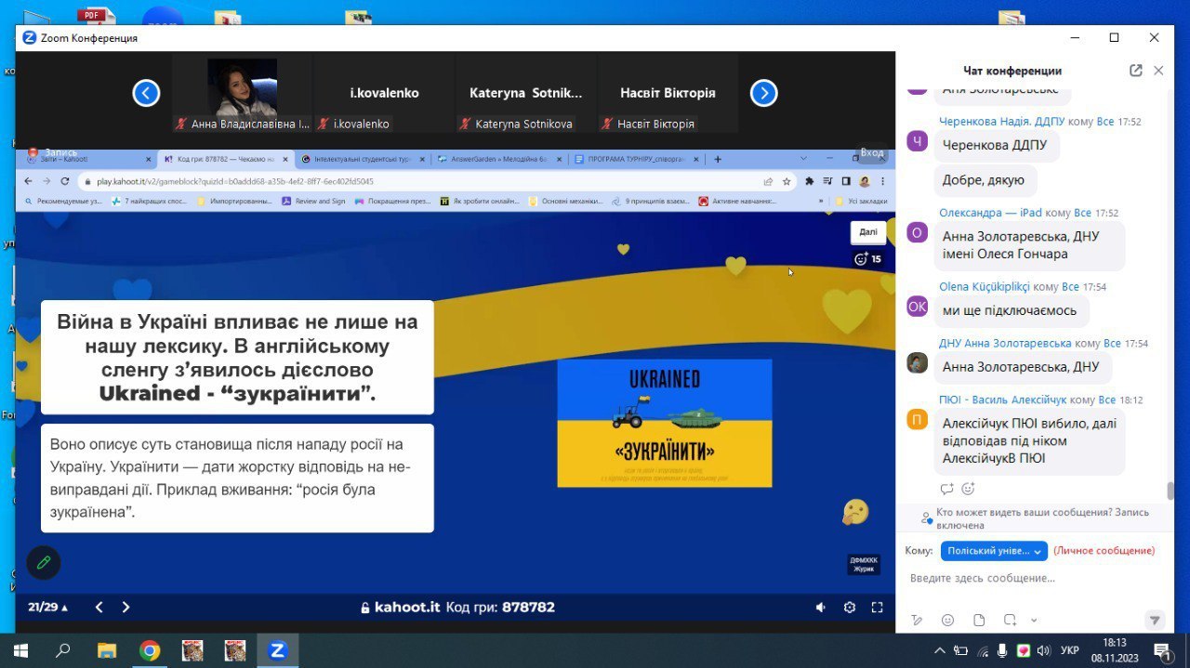Screen dimensions: 1190x668
Task: Click the browser back arrow
Action: (28, 181)
